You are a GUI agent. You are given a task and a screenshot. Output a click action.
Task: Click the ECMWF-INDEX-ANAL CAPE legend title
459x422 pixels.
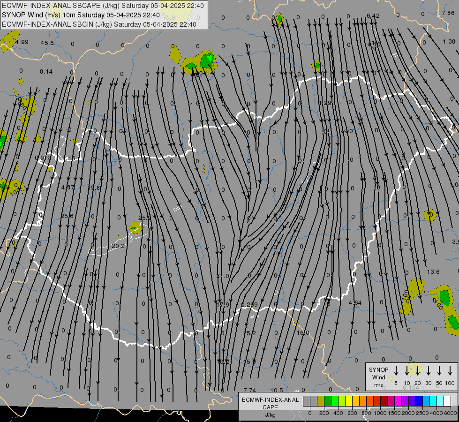pyautogui.click(x=270, y=404)
